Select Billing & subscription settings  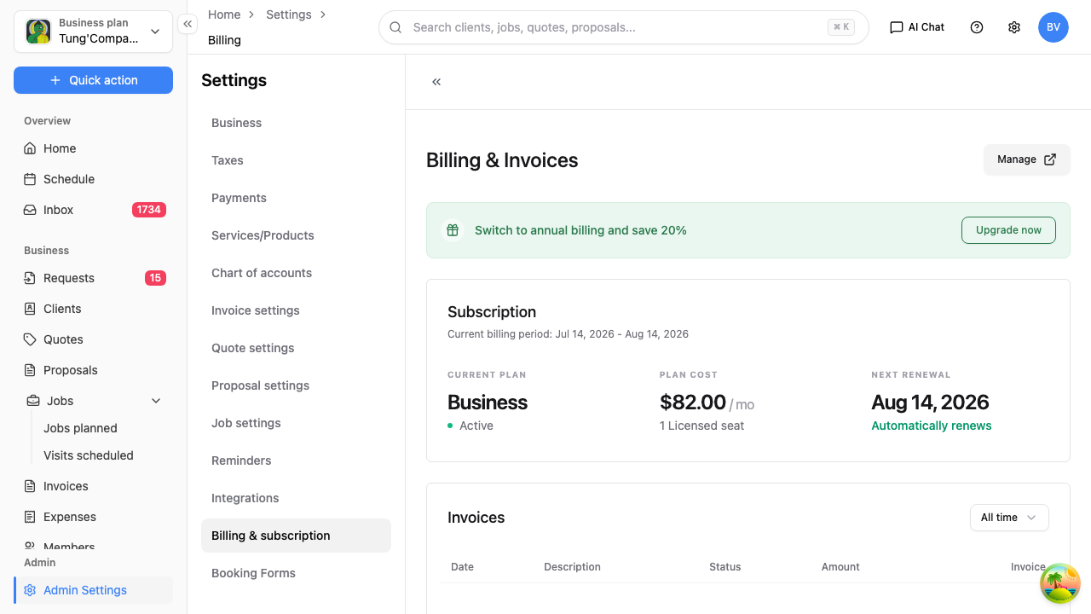296,536
